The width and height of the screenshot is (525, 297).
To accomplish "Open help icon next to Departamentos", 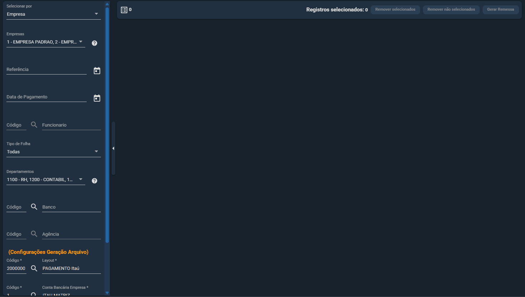I will point(95,181).
